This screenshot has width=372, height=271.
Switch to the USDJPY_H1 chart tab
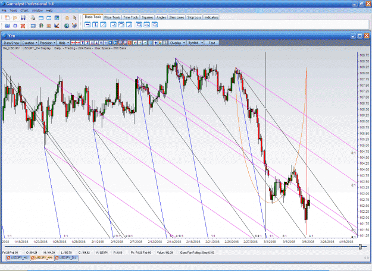(19, 258)
